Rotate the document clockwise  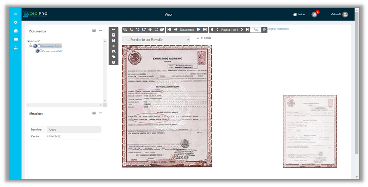tap(144, 29)
